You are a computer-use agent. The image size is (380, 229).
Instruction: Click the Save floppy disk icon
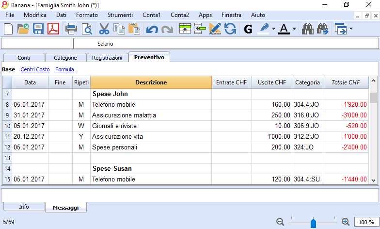[38, 29]
